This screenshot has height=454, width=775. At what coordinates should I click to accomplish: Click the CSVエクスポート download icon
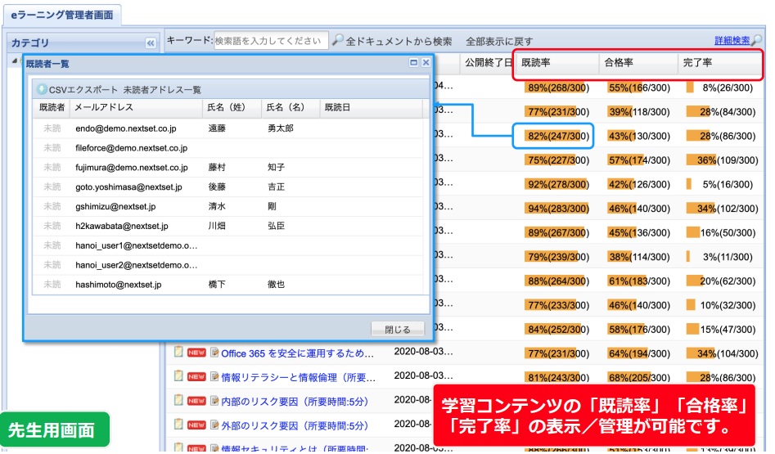[x=42, y=89]
